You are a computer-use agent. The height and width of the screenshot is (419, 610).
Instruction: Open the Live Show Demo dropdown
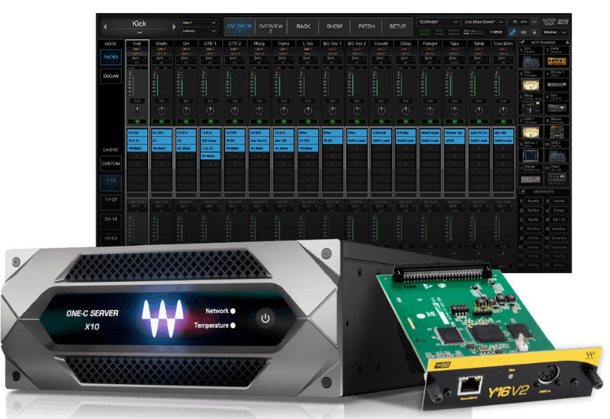(484, 22)
